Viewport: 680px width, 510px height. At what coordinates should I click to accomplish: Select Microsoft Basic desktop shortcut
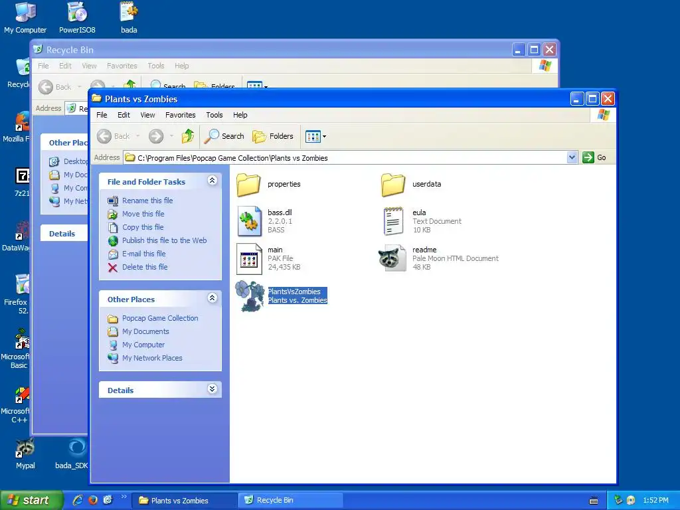17,349
